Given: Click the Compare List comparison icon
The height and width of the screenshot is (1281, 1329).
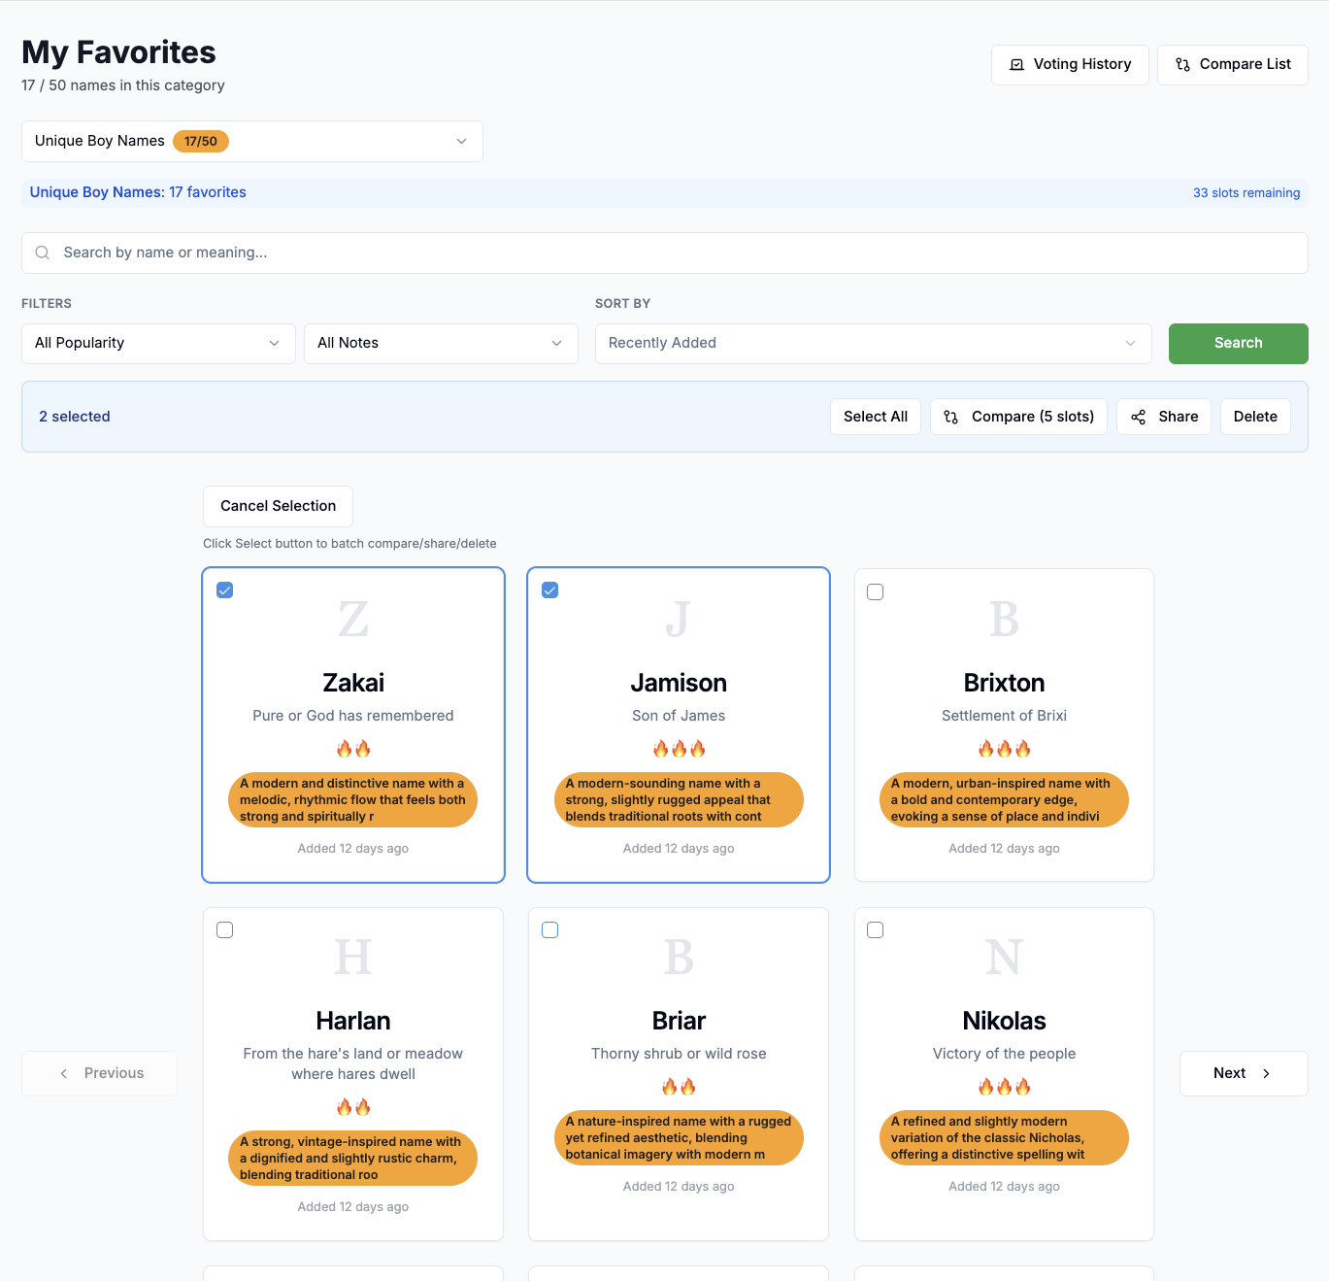Looking at the screenshot, I should pos(1182,64).
